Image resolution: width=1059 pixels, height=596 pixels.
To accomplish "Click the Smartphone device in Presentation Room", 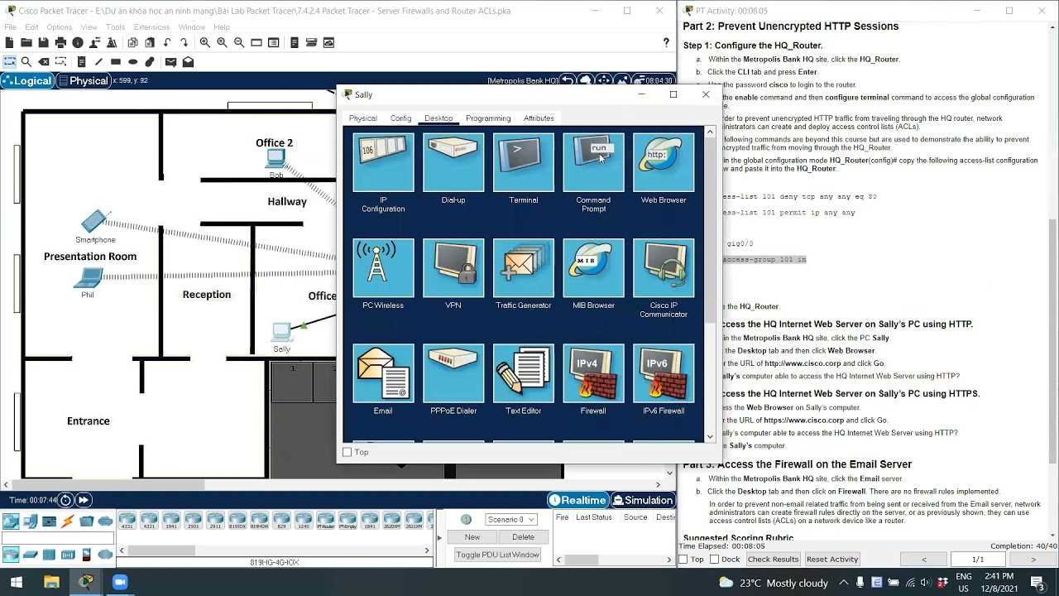I will (95, 222).
